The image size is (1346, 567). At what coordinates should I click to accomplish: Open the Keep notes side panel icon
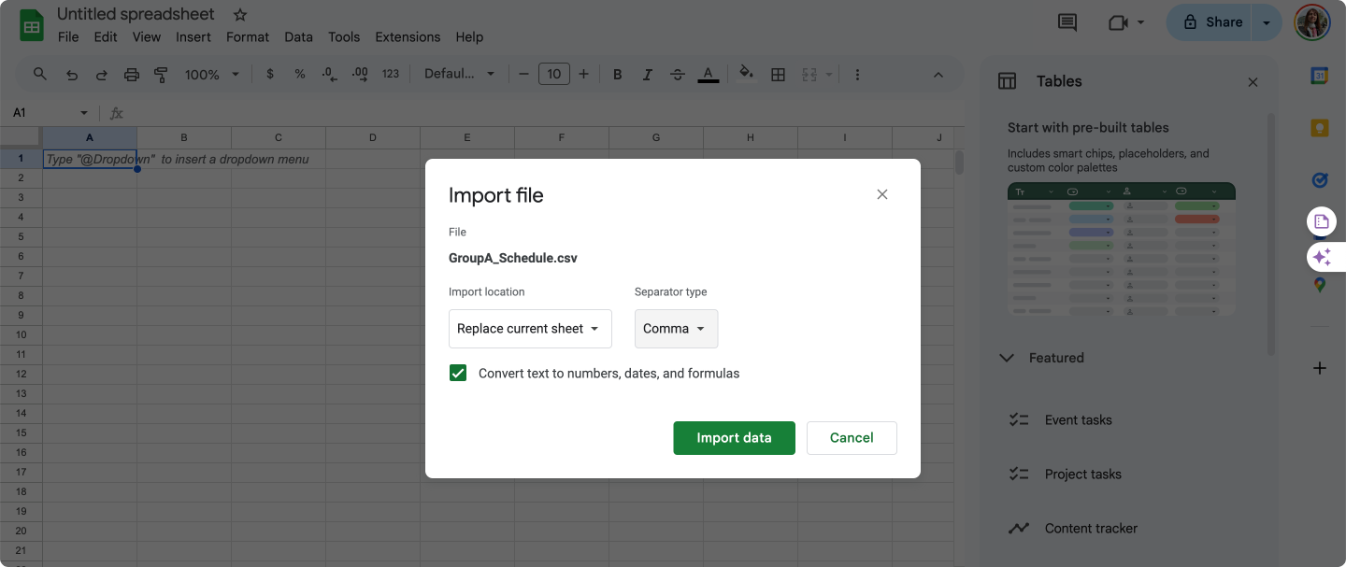[1320, 128]
